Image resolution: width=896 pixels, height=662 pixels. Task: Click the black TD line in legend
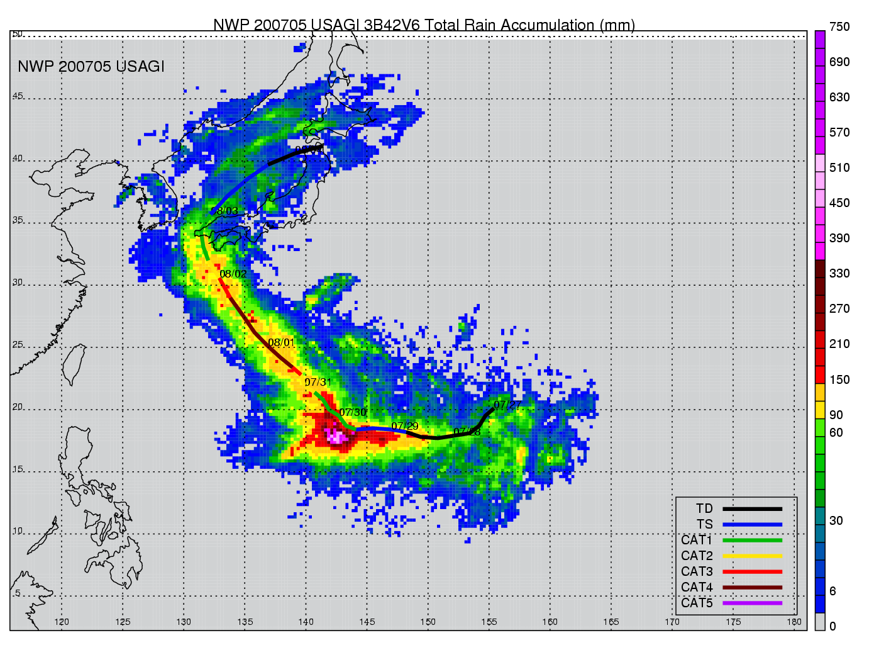pyautogui.click(x=752, y=509)
